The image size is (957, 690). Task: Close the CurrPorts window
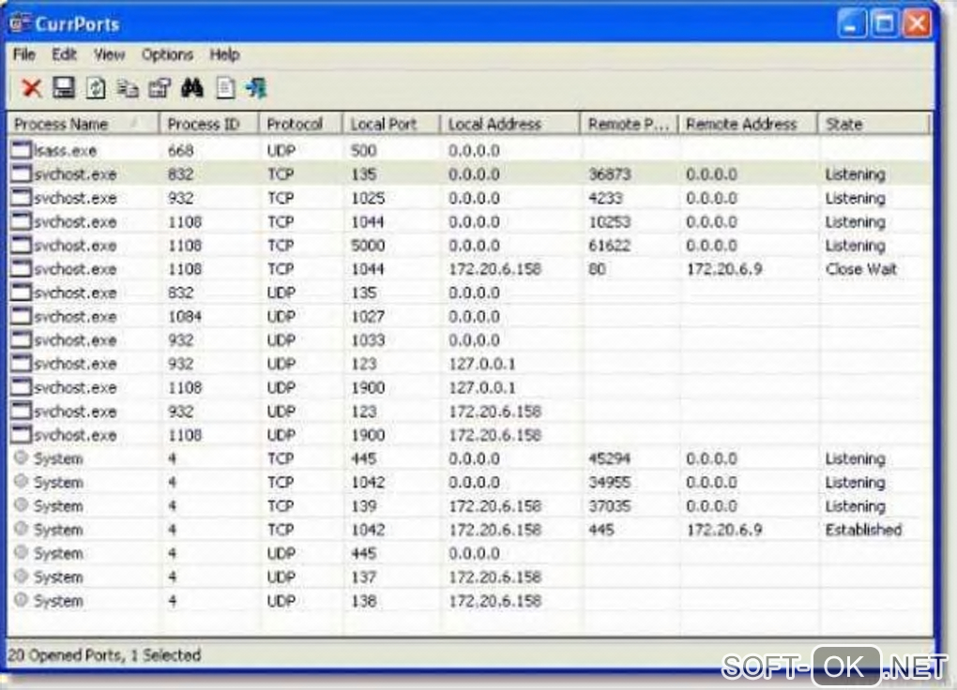tap(916, 23)
